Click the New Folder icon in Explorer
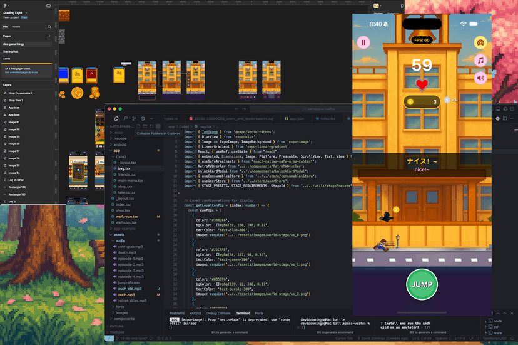Screen dimensions: 518x345 click(145, 126)
